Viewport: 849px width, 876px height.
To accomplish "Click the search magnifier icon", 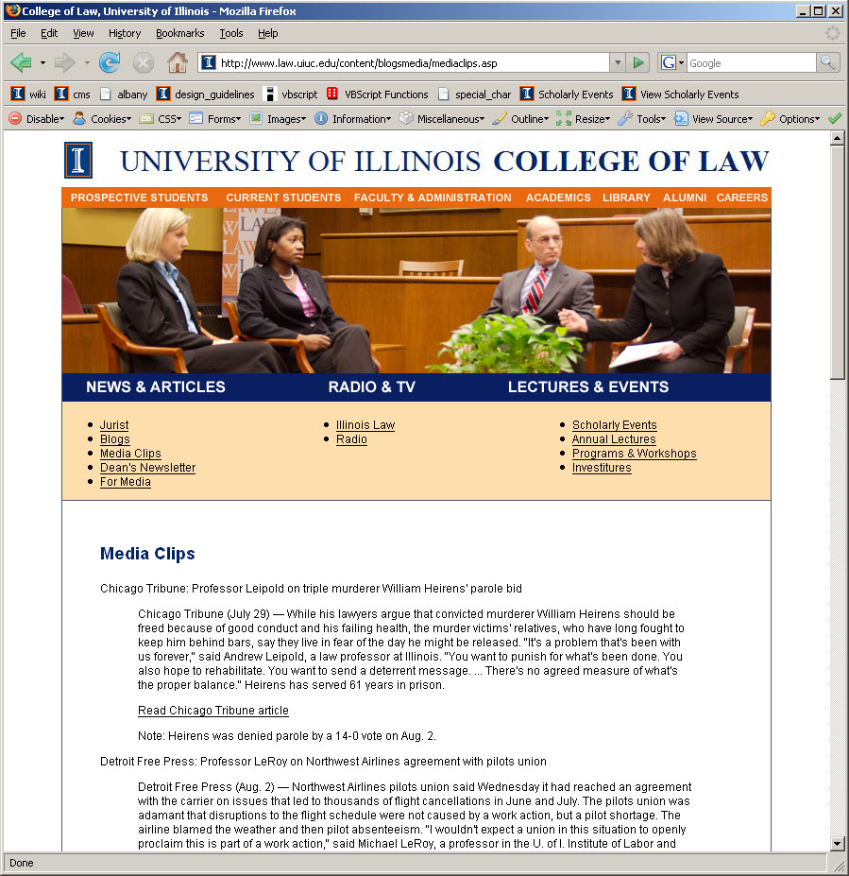I will pos(827,63).
